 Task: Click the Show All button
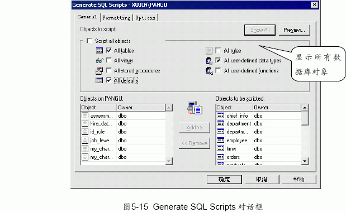pos(260,30)
